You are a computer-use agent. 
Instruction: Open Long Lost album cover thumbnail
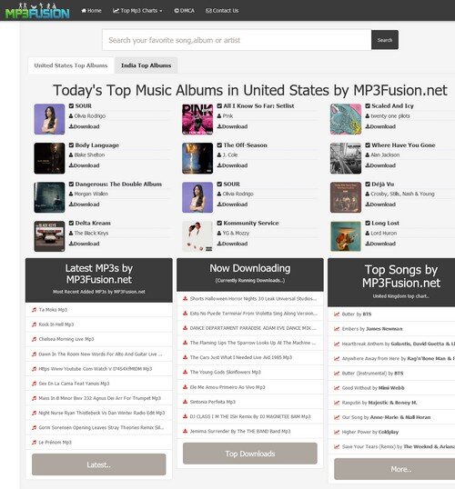pyautogui.click(x=346, y=236)
